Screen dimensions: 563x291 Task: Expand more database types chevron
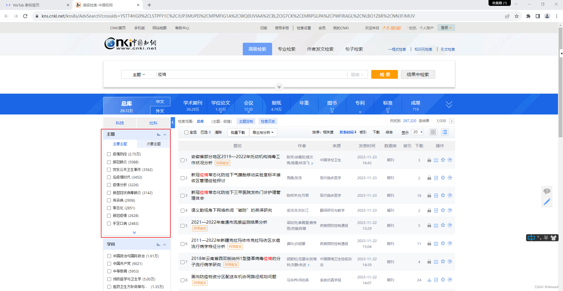point(449,105)
